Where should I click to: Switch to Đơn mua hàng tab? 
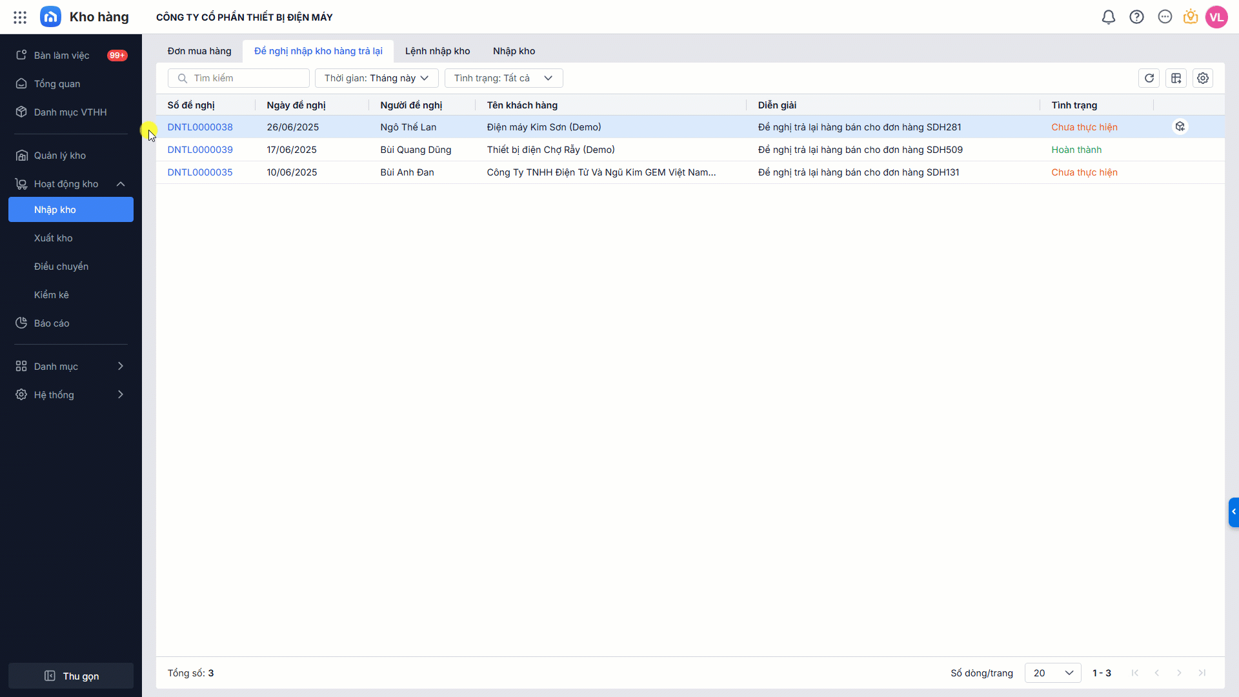[199, 51]
